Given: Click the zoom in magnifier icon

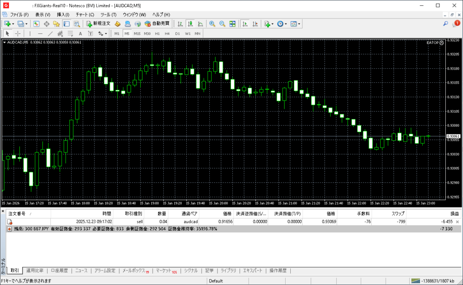Looking at the screenshot, I should coord(212,24).
